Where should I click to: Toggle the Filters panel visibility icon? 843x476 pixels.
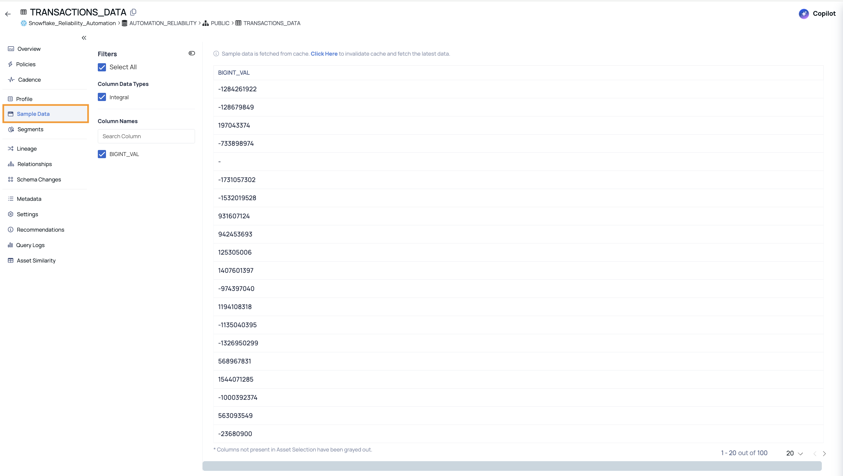[192, 53]
